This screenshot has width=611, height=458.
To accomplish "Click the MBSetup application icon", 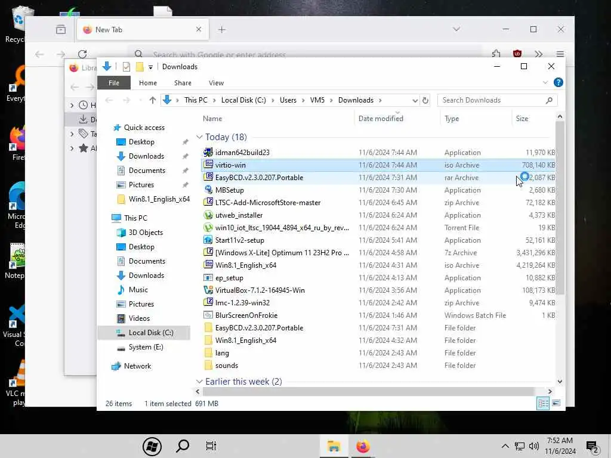I will (x=208, y=190).
